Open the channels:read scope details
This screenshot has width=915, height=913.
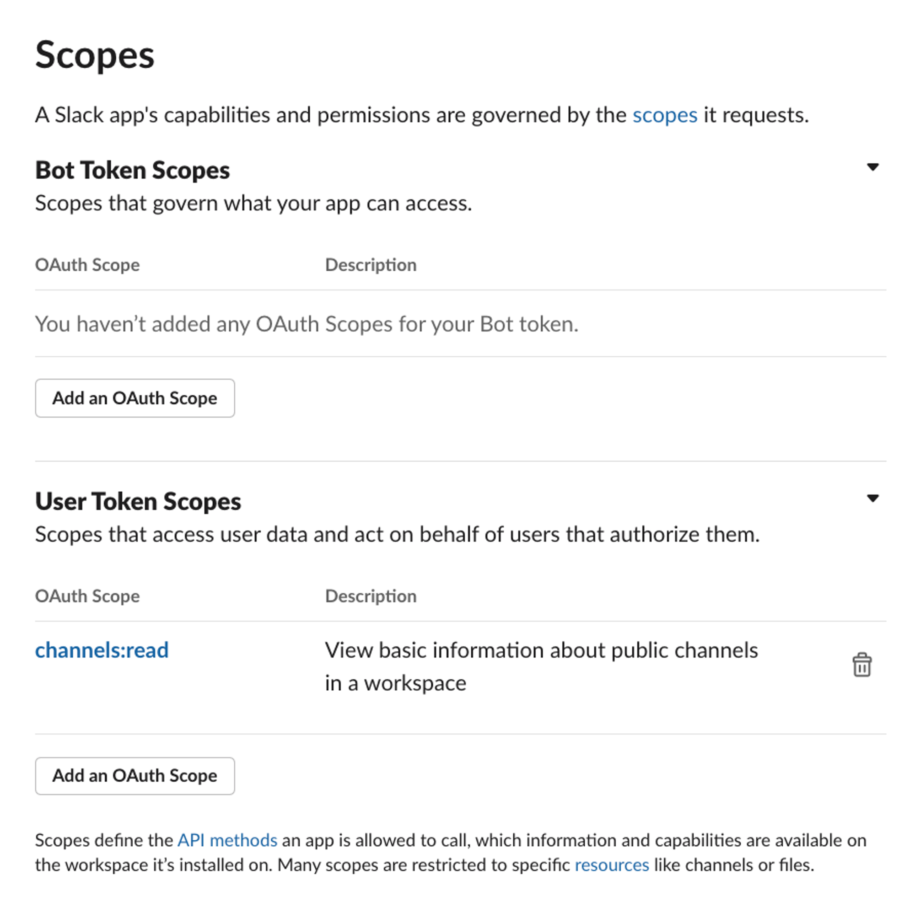tap(102, 650)
